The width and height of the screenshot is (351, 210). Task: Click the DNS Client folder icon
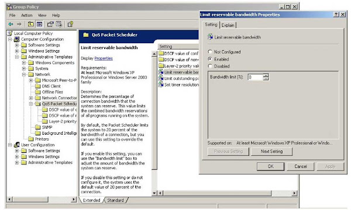[38, 86]
